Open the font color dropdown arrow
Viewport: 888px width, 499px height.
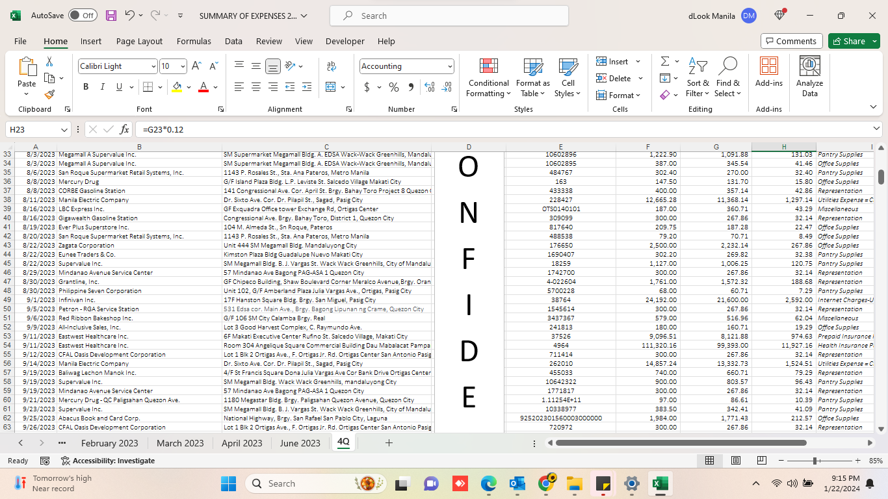point(215,87)
